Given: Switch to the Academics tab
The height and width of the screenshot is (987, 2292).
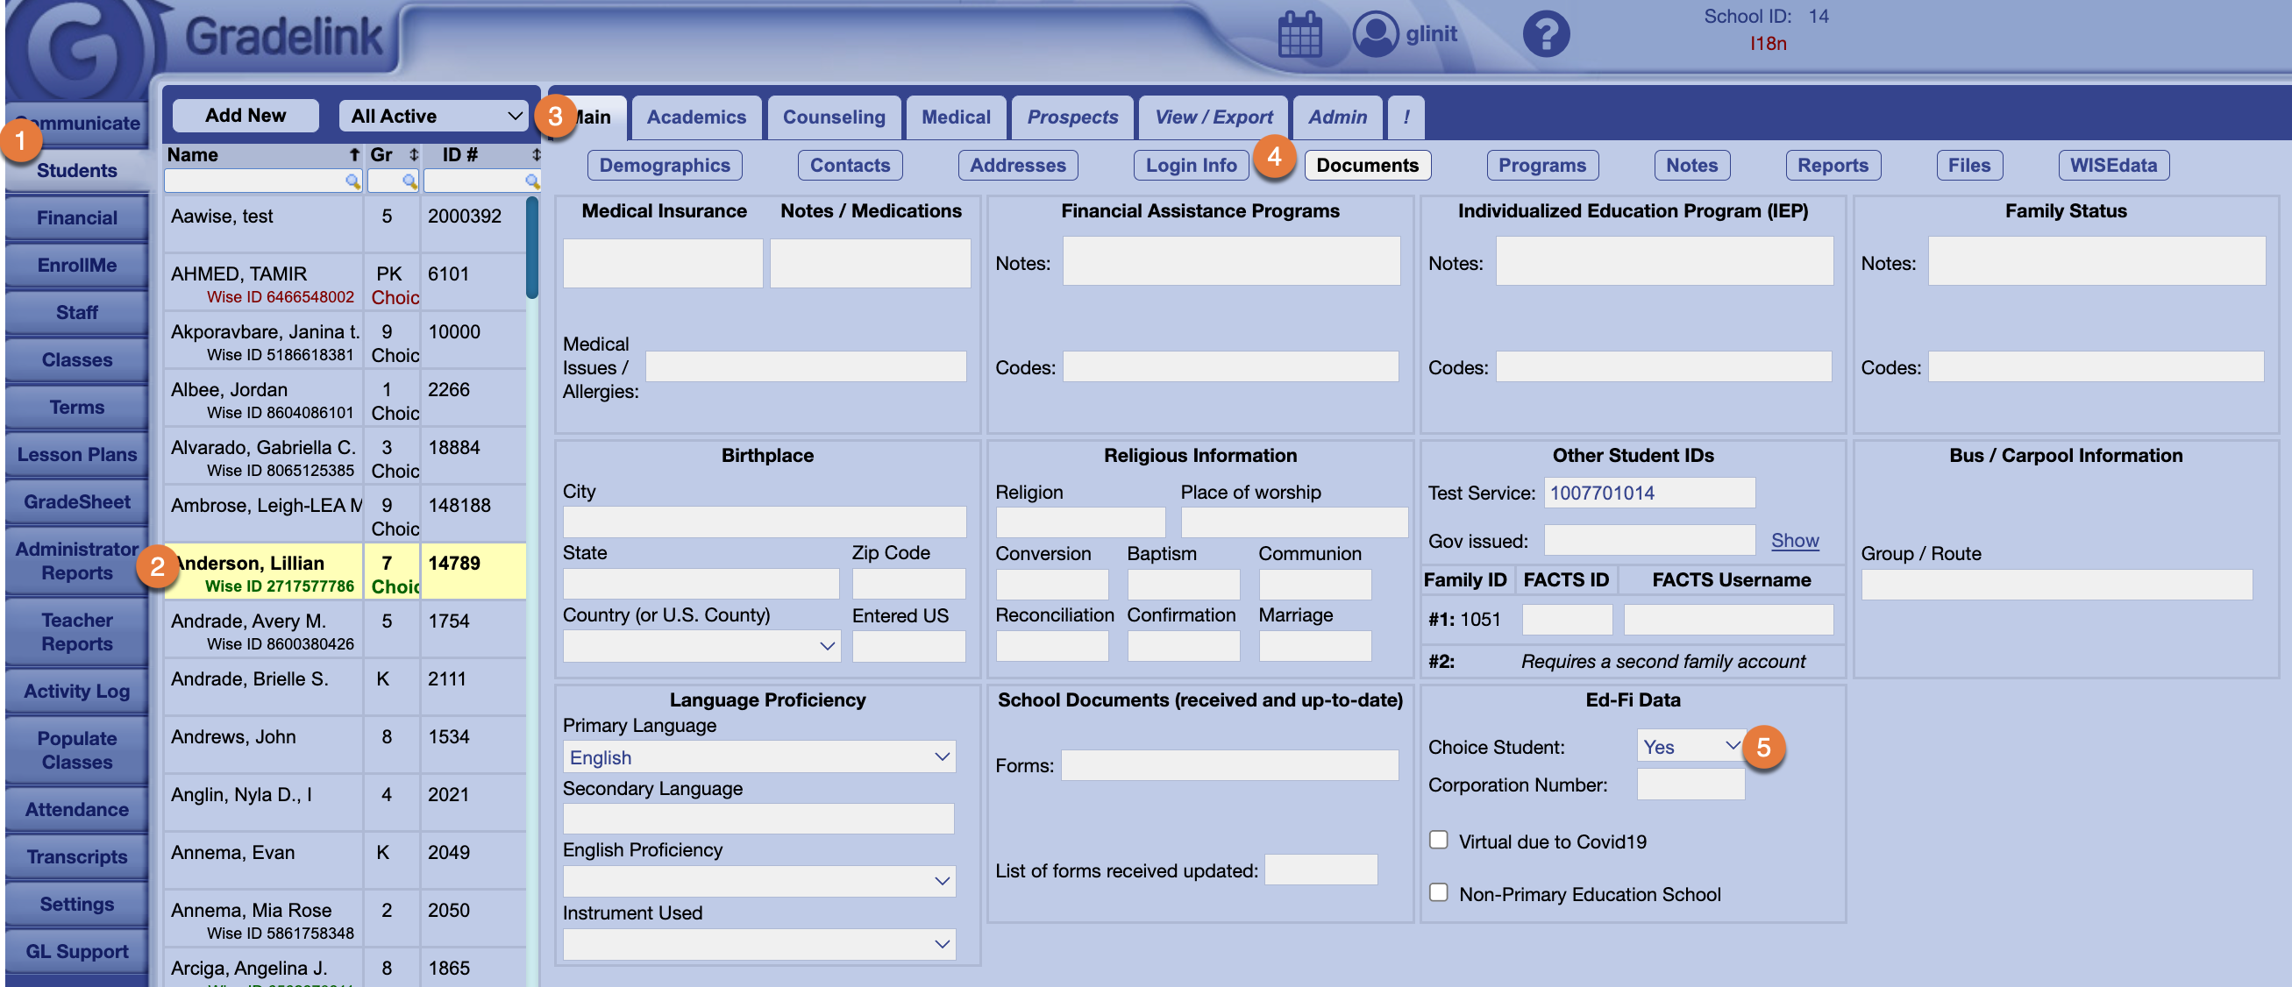Looking at the screenshot, I should coord(696,117).
